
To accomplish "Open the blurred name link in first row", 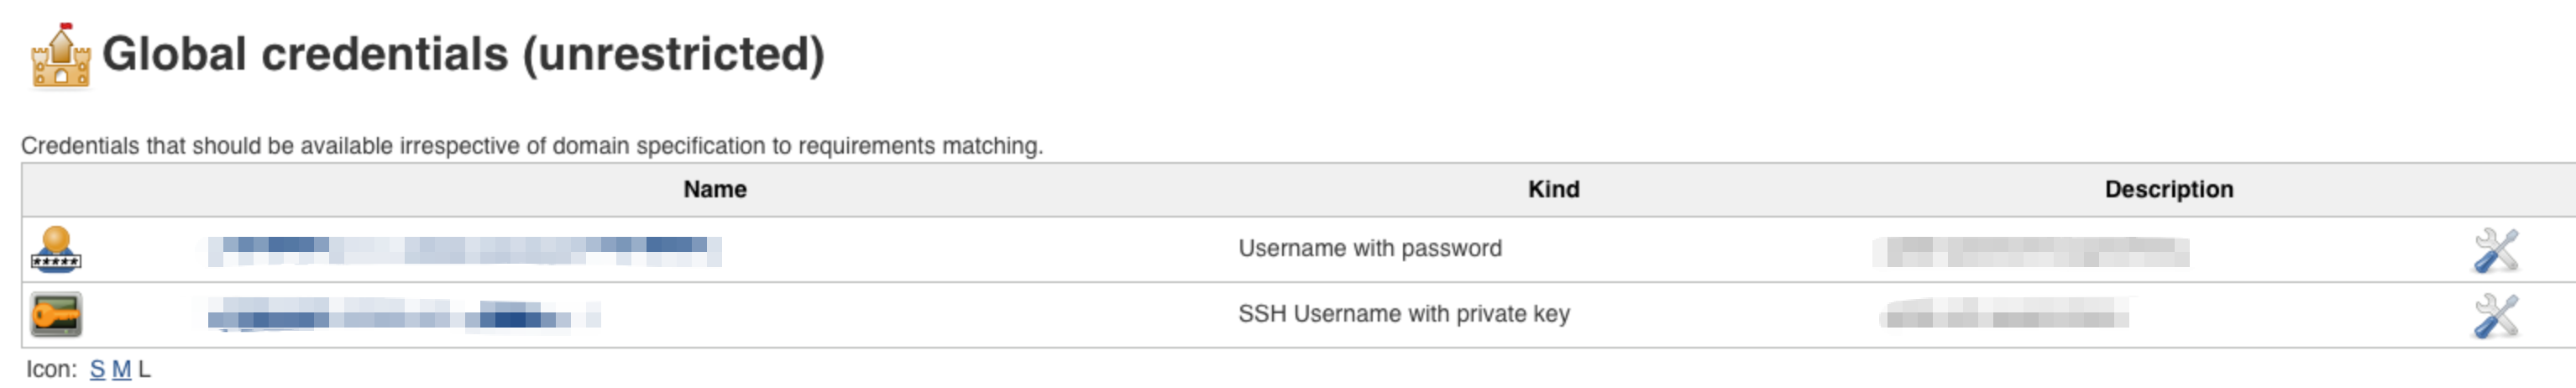I will click(x=464, y=250).
